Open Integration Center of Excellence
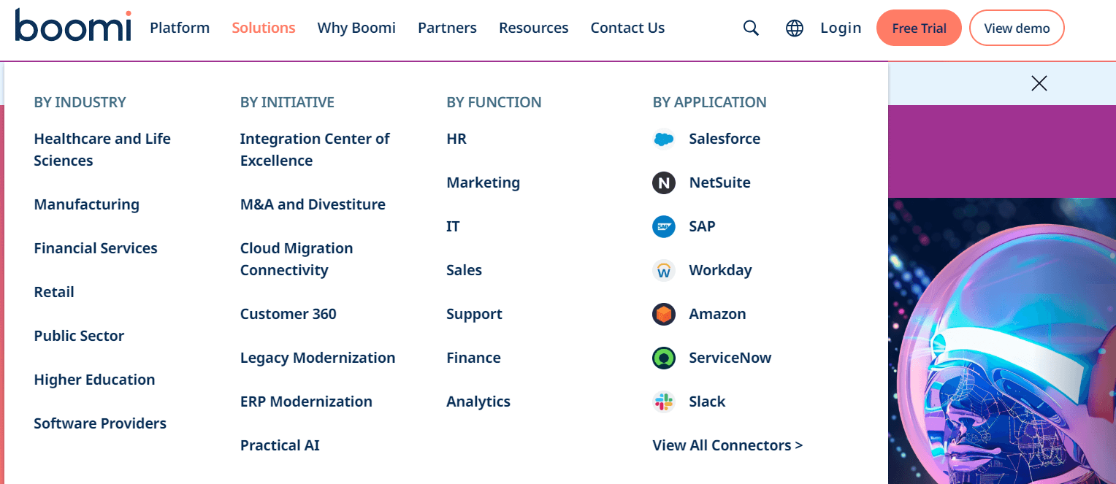Image resolution: width=1116 pixels, height=484 pixels. 315,150
